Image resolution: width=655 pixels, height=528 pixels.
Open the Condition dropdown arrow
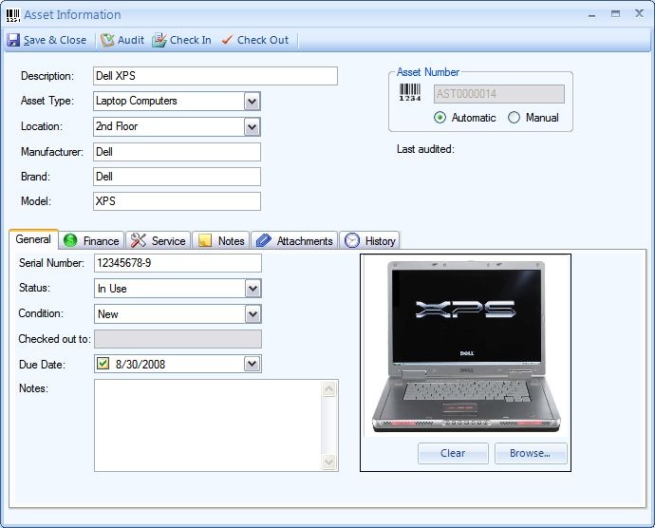click(253, 314)
